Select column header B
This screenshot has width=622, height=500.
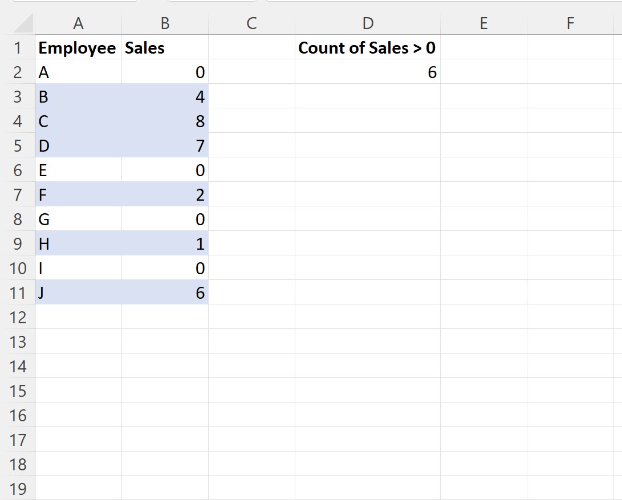coord(164,23)
